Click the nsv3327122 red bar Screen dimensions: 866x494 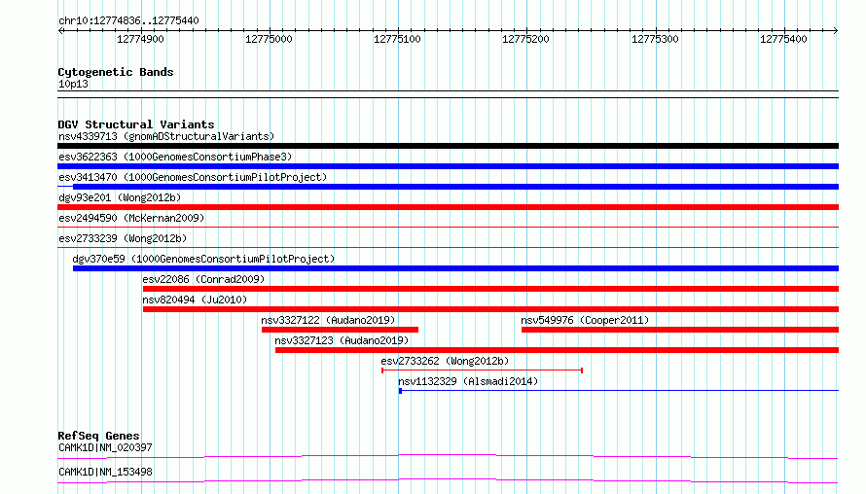[x=340, y=330]
